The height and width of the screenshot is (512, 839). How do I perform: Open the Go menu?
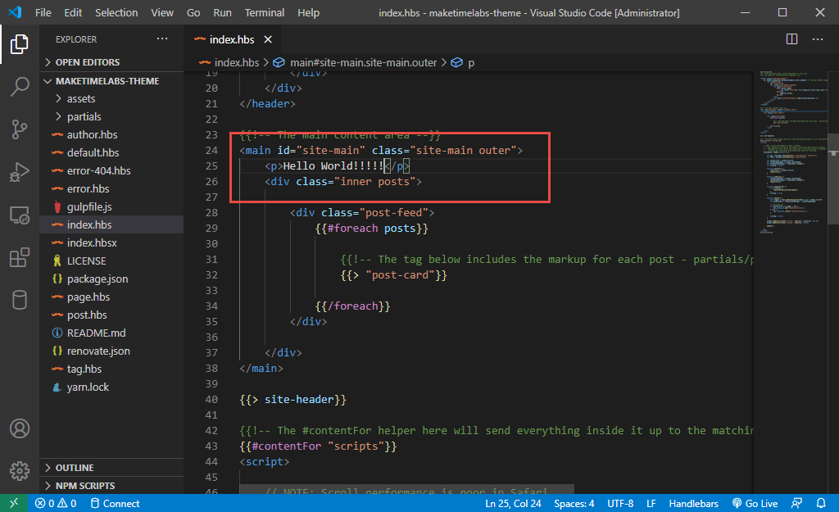(x=193, y=12)
